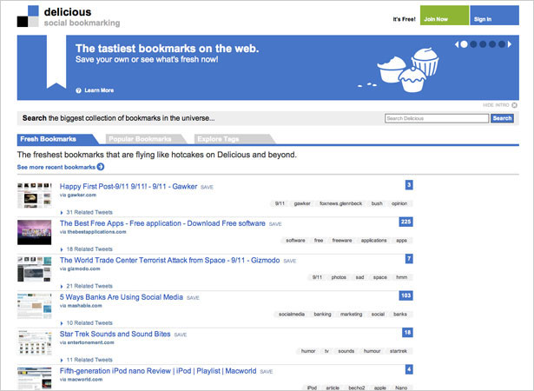Image resolution: width=534 pixels, height=391 pixels.
Task: Open Fifth-generation iPod nano Review link
Action: click(x=158, y=370)
